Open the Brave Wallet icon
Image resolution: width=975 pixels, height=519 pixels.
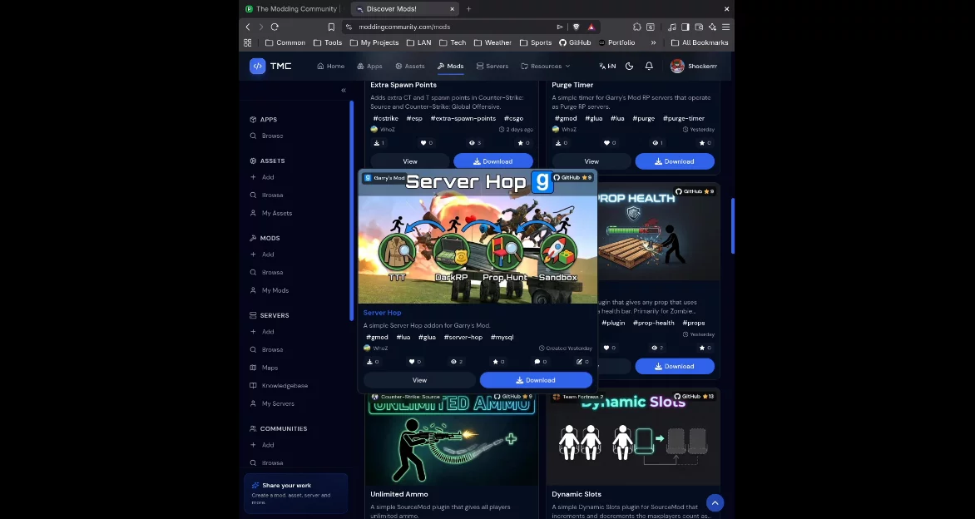click(x=699, y=27)
